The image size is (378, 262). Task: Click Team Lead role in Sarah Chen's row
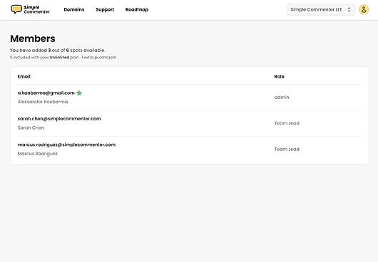click(x=287, y=123)
